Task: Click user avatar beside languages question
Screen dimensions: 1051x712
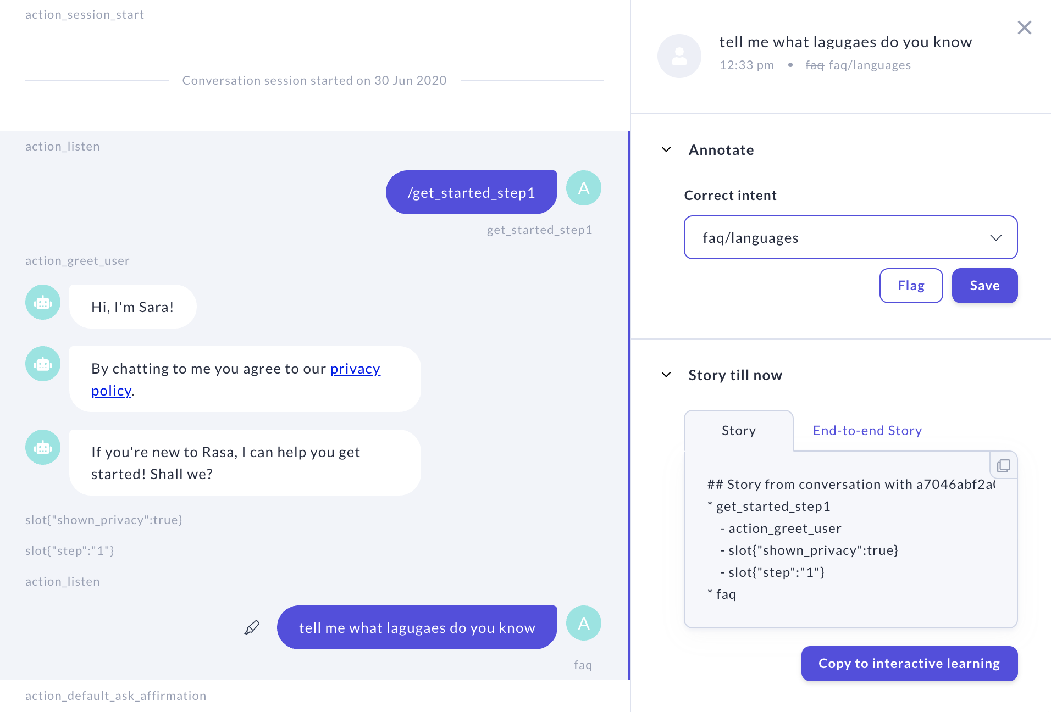Action: 584,623
